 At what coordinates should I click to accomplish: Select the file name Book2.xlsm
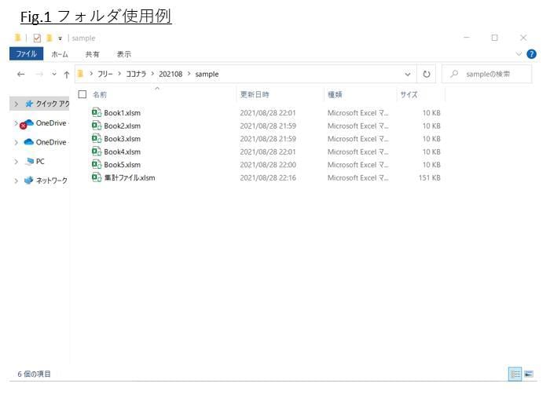tap(122, 126)
